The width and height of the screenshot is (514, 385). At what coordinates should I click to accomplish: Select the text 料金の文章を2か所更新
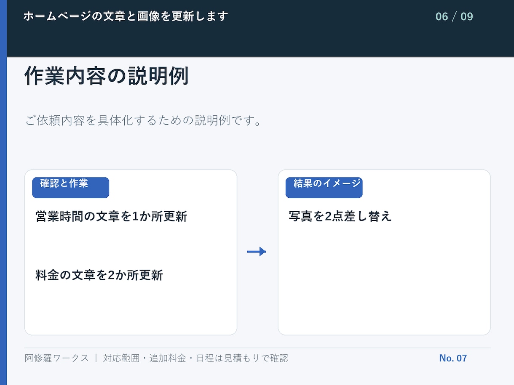click(99, 276)
